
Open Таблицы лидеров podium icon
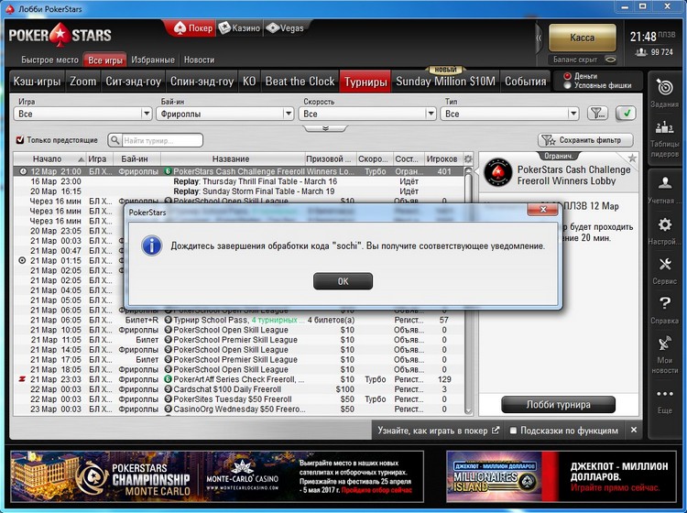click(x=665, y=127)
